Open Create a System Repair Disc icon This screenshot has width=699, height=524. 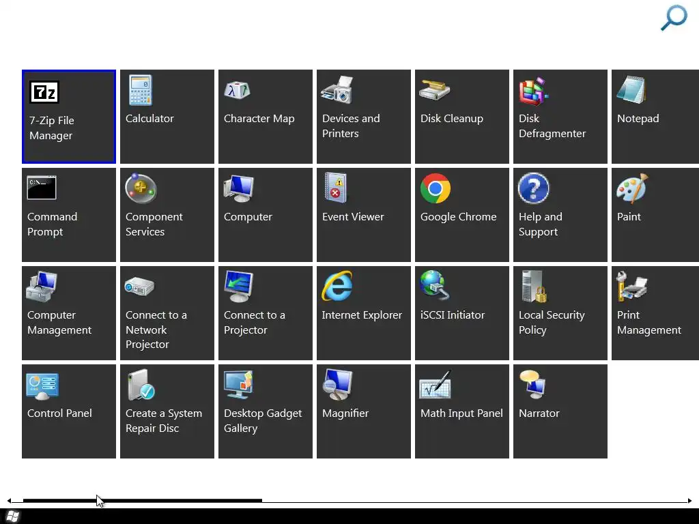click(x=141, y=385)
